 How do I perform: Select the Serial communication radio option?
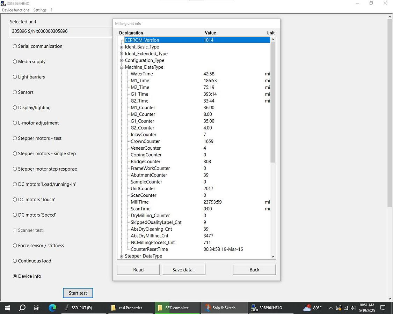(x=15, y=46)
